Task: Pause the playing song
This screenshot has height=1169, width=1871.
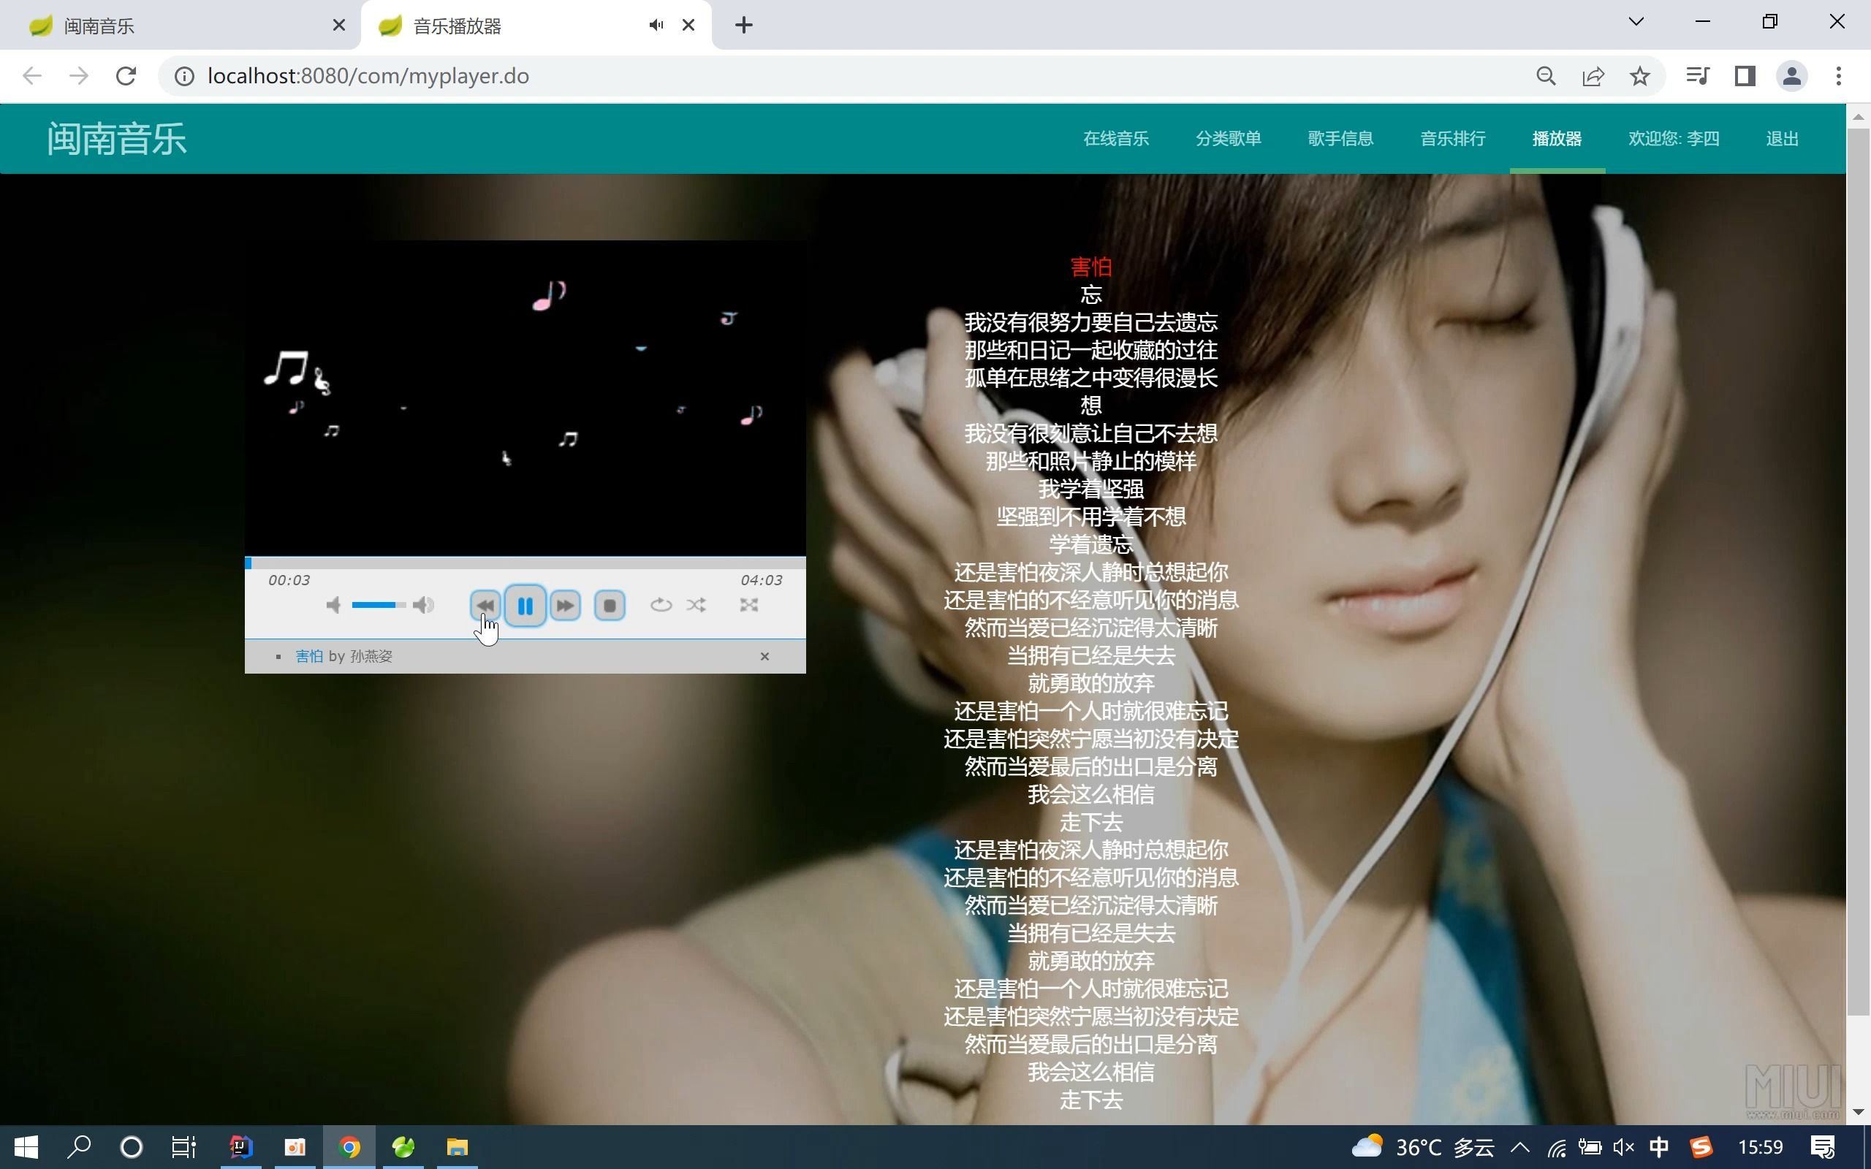Action: pyautogui.click(x=525, y=606)
